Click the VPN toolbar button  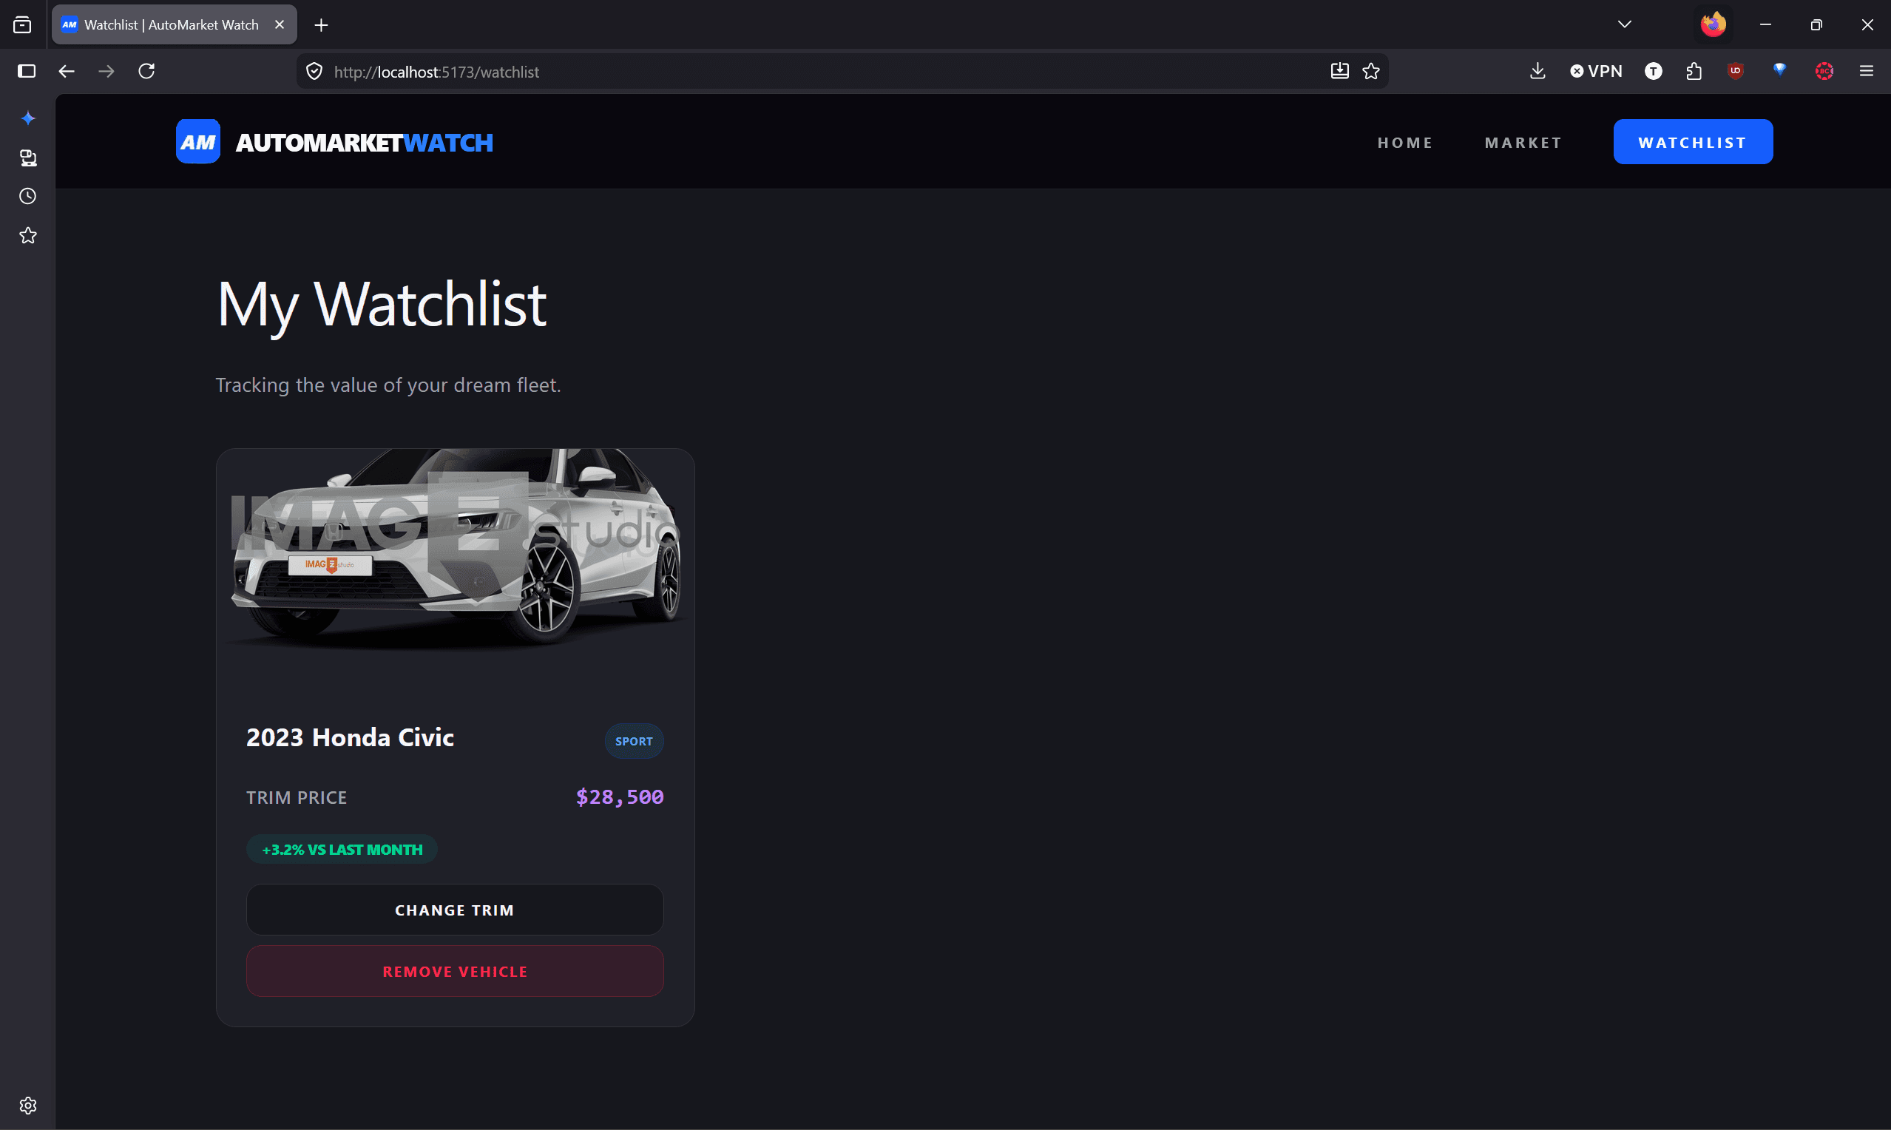point(1596,71)
